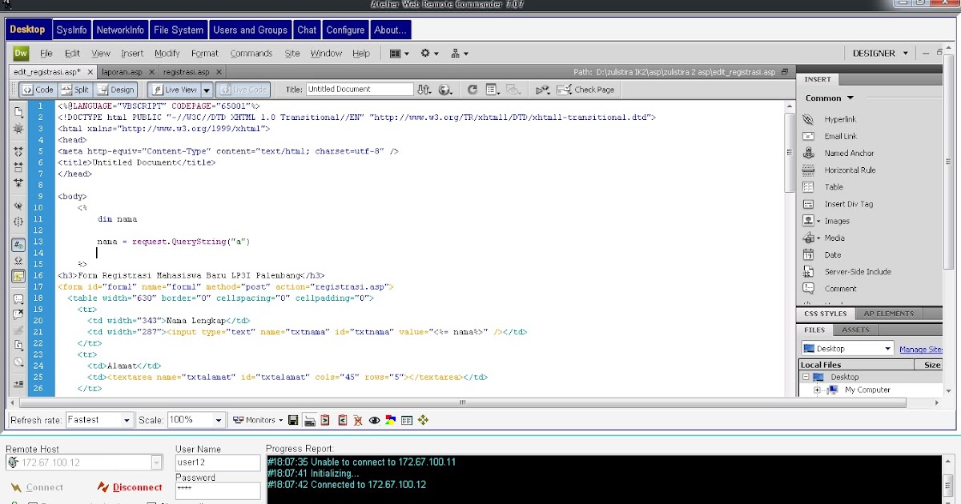Open the Site management network icon
Image resolution: width=961 pixels, height=504 pixels.
460,54
